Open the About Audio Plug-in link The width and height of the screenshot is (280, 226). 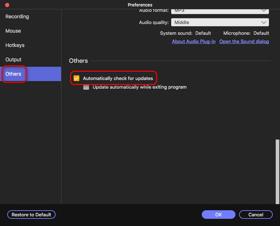click(194, 41)
